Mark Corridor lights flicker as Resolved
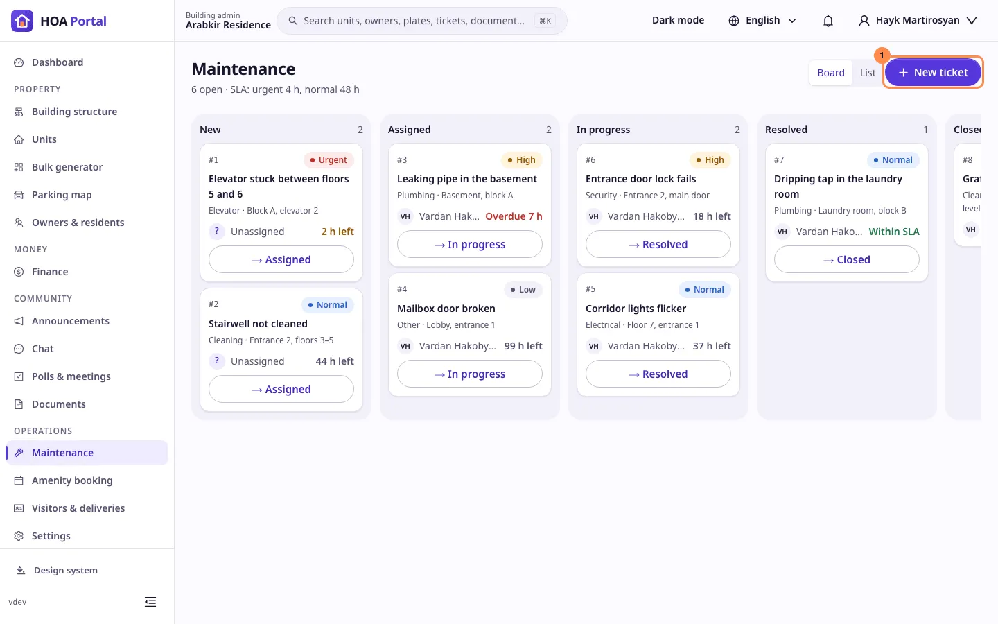This screenshot has width=998, height=624. pyautogui.click(x=658, y=374)
